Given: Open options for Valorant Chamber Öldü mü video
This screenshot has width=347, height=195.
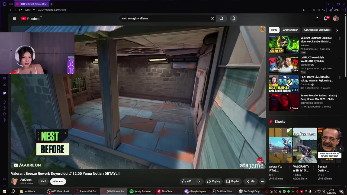Looking at the screenshot, I should pos(340,38).
